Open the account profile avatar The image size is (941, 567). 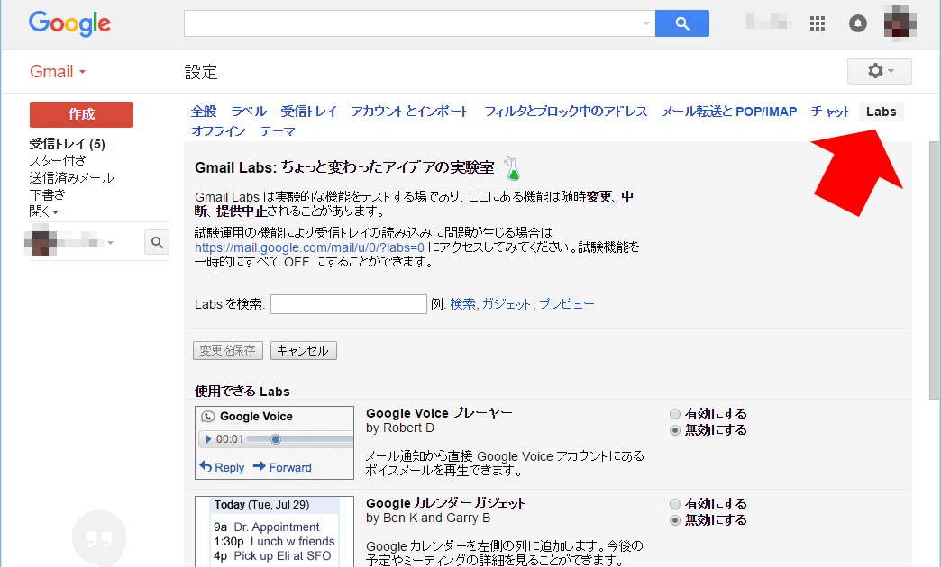point(900,23)
